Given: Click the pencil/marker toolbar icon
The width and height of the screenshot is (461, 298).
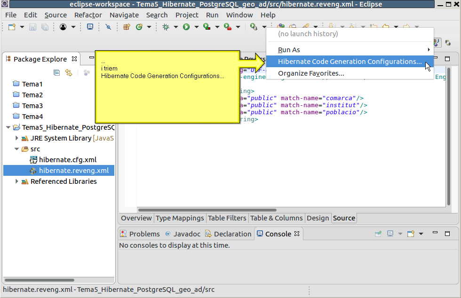Looking at the screenshot, I should (306, 26).
